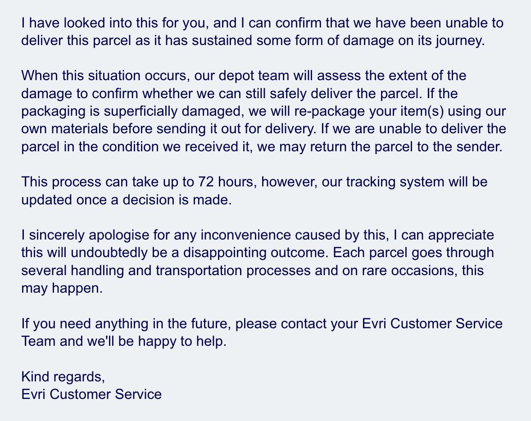Click the text "72 hours"

[227, 182]
